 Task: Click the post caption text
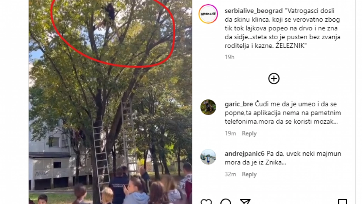(283, 28)
